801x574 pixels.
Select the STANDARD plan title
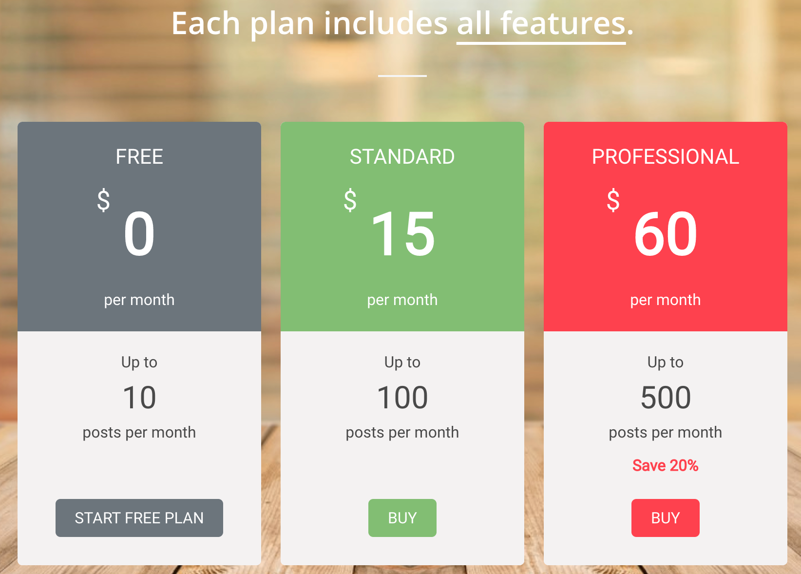click(402, 157)
